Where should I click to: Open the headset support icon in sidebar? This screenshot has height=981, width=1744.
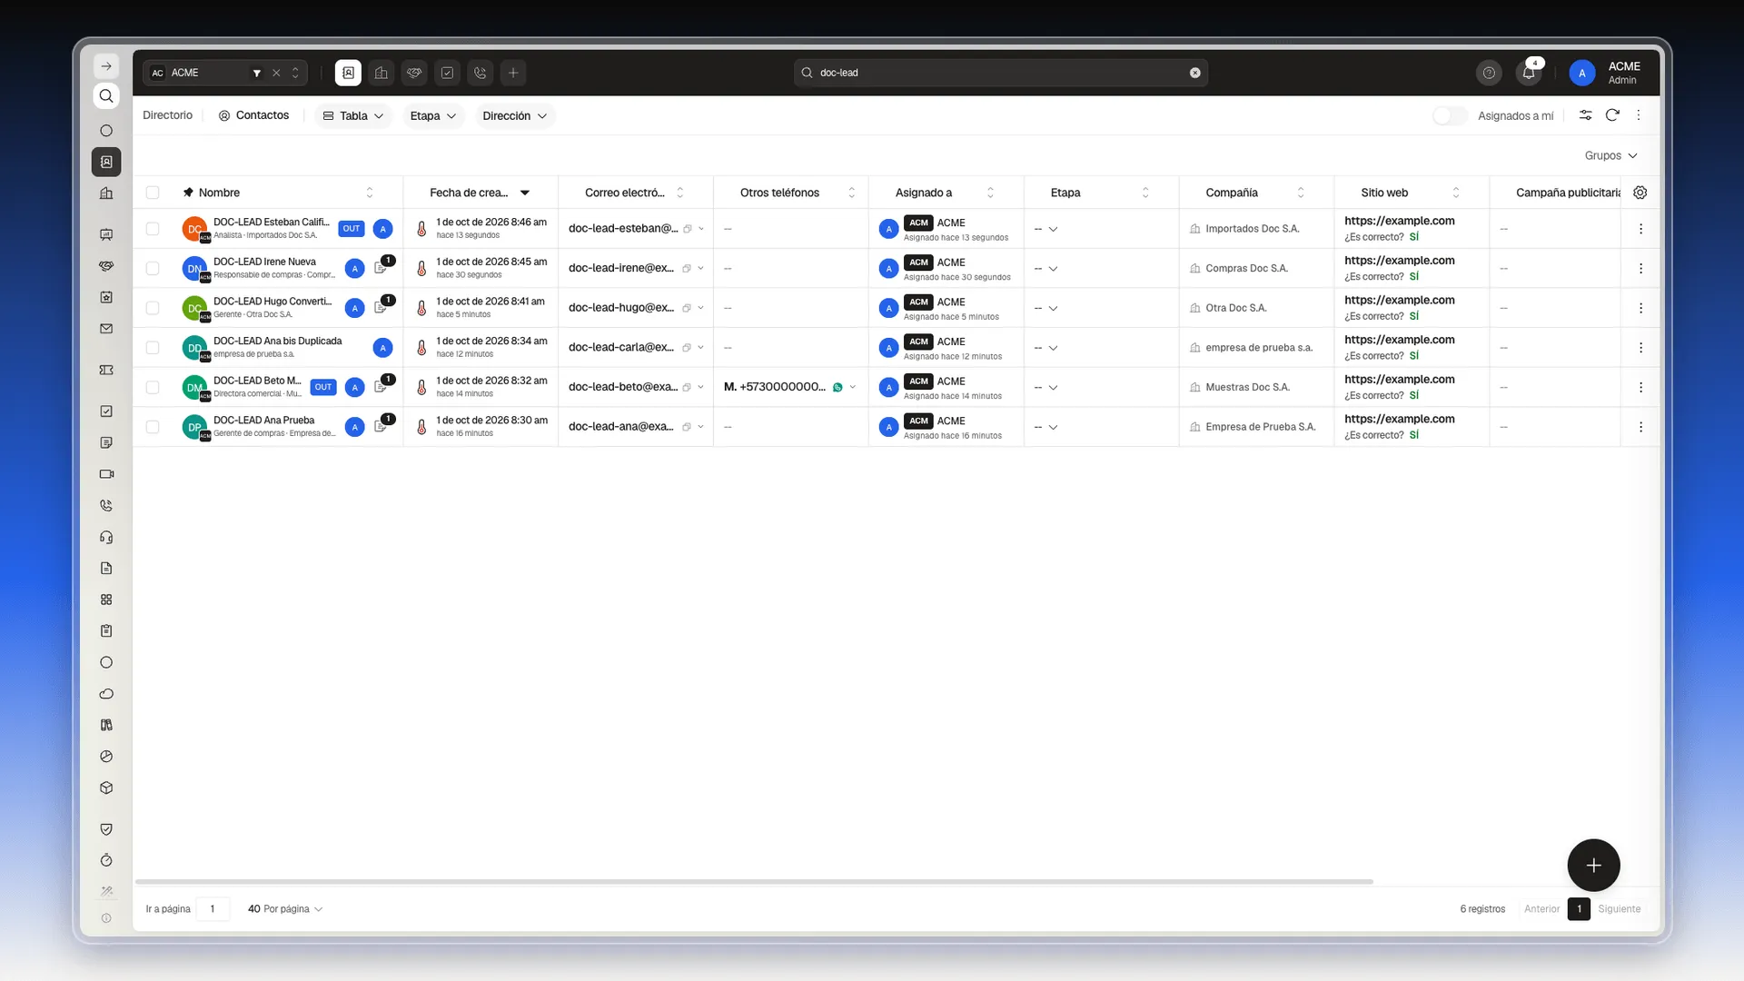pos(106,538)
